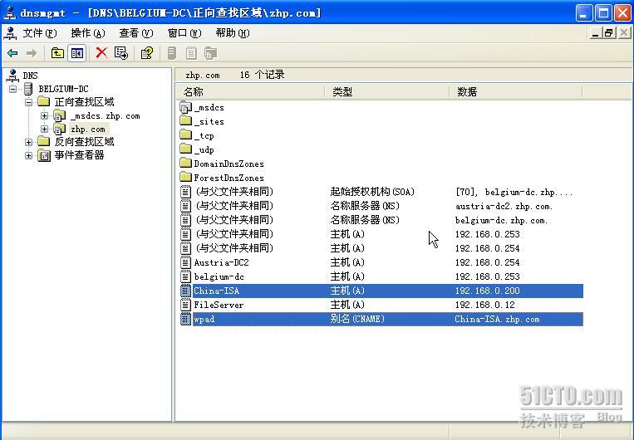634x440 pixels.
Task: Select Austria-DC2 host record name
Action: coord(221,262)
